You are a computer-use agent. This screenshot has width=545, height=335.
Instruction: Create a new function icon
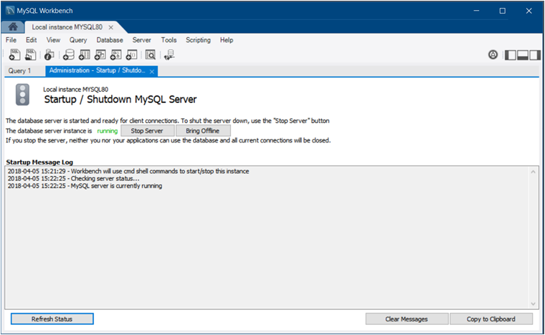(131, 55)
